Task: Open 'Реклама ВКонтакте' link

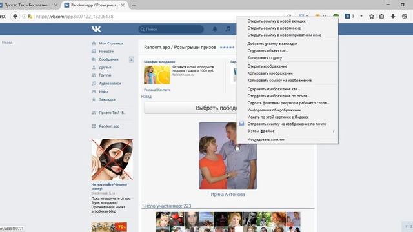Action: [157, 90]
